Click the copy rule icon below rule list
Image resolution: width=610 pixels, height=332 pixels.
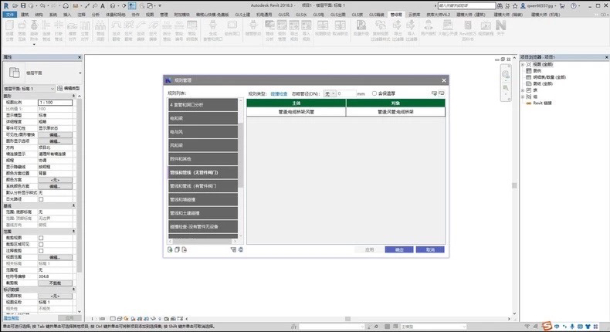176,249
